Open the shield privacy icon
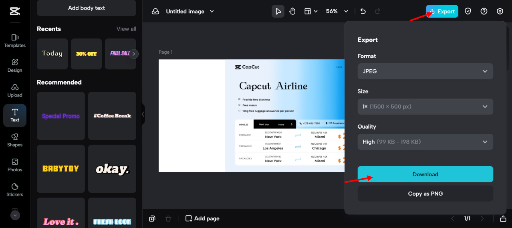Image resolution: width=512 pixels, height=228 pixels. [x=468, y=11]
